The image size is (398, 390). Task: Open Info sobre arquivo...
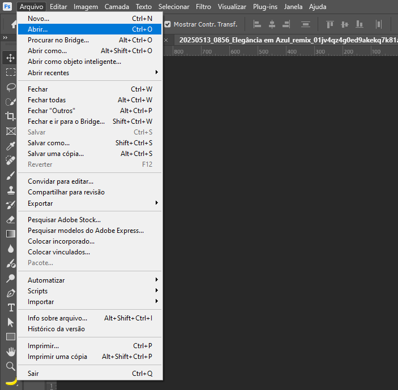[x=89, y=318]
